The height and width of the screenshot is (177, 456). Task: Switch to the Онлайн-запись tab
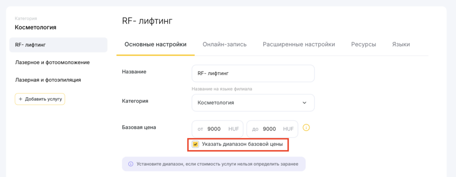pos(224,44)
